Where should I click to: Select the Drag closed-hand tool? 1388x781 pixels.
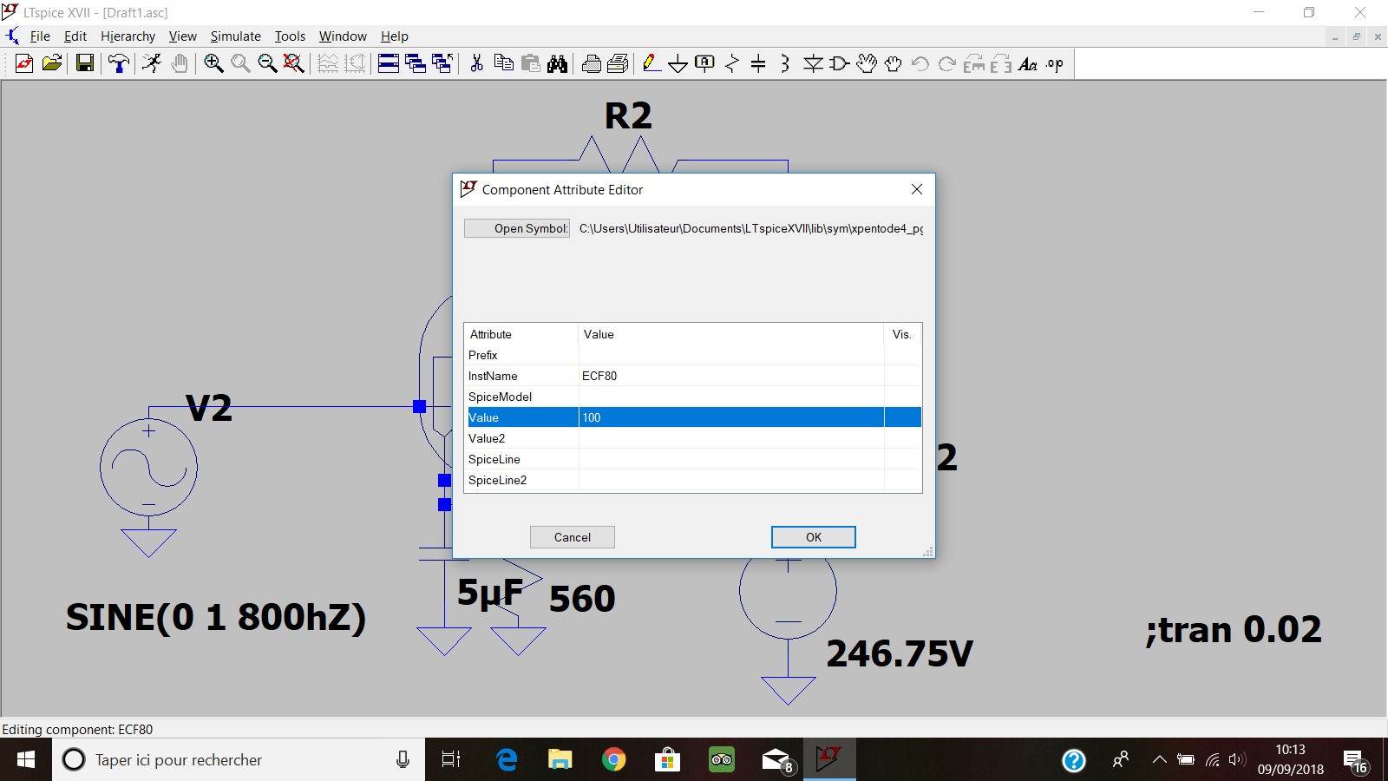(894, 63)
